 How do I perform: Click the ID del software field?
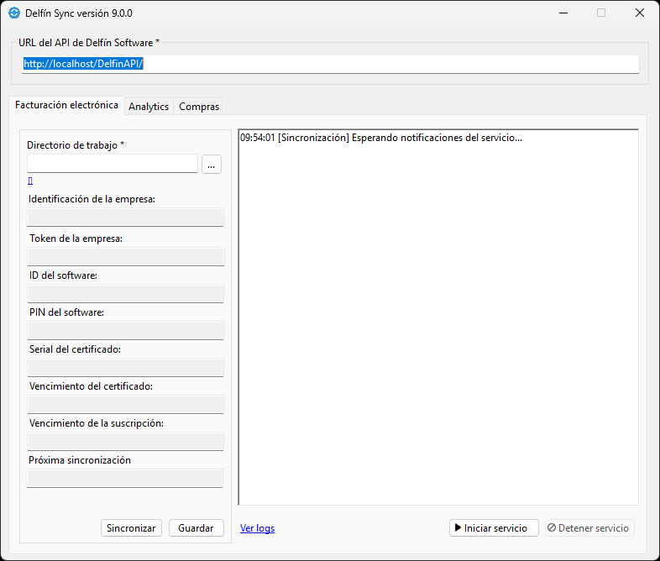pyautogui.click(x=125, y=293)
